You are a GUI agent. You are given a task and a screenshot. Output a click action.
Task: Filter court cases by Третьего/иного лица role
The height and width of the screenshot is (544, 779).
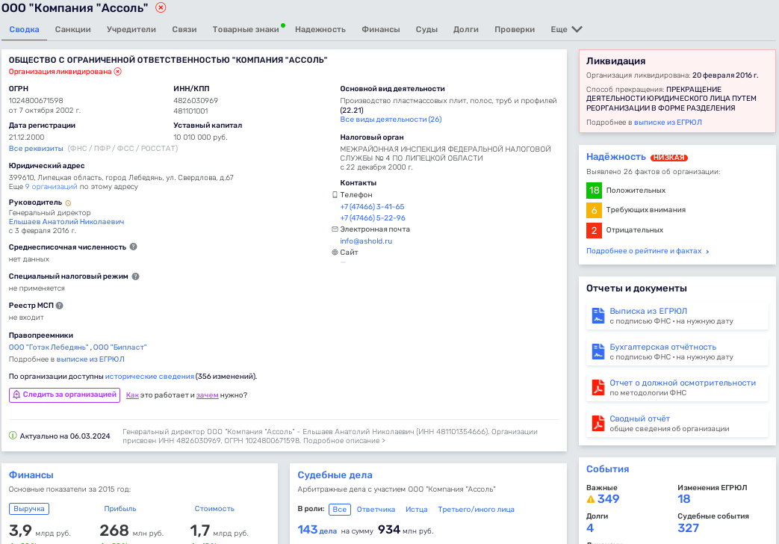coord(476,509)
